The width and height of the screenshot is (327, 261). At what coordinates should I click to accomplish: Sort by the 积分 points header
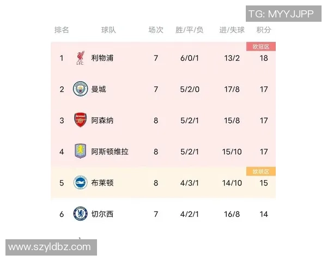point(264,30)
